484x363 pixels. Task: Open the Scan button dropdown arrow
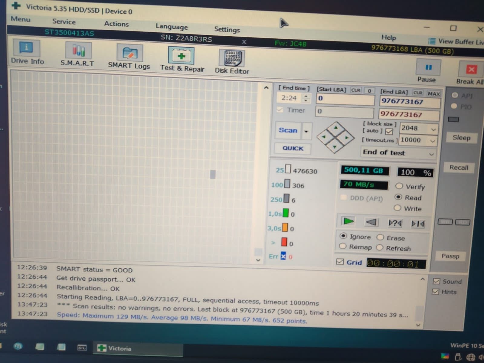click(x=306, y=131)
